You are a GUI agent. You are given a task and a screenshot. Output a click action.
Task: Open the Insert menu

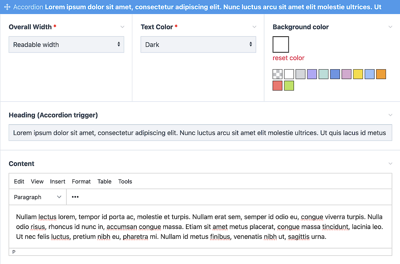(58, 182)
